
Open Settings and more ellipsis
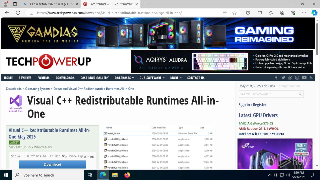(304, 13)
